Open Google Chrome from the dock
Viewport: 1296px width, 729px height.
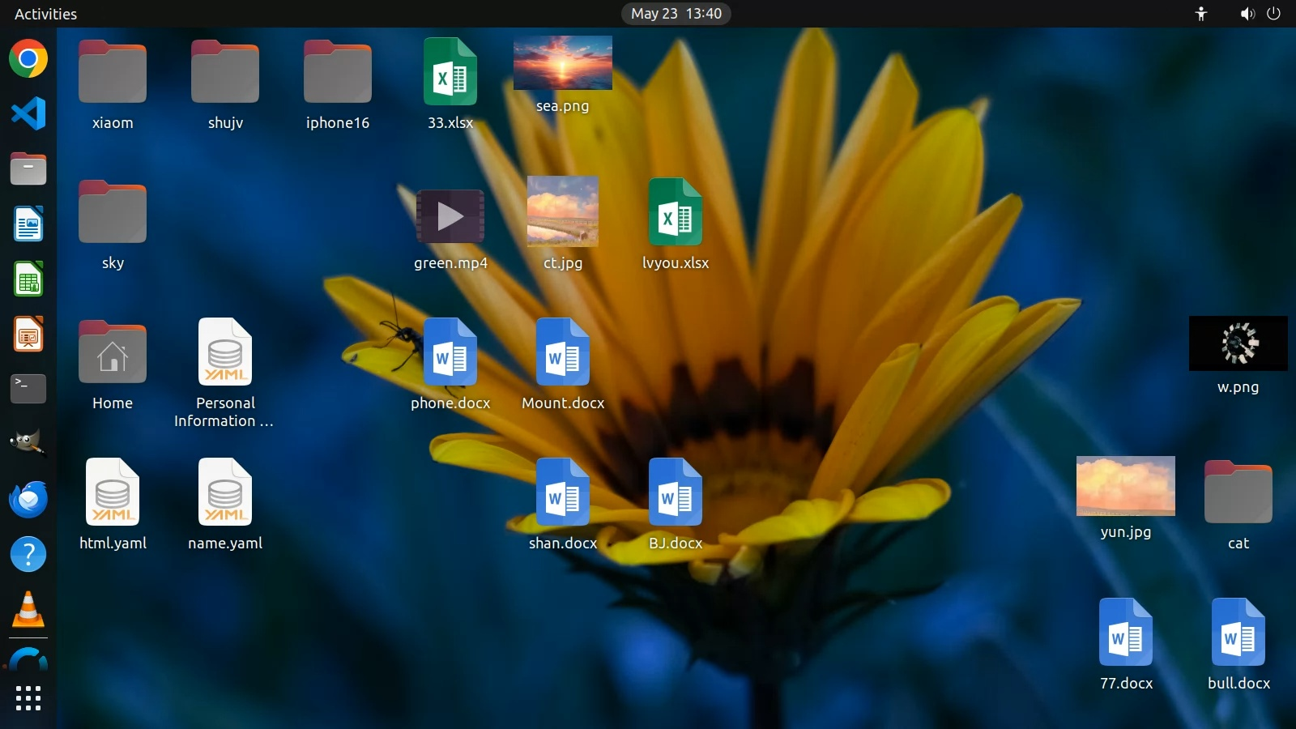(28, 59)
